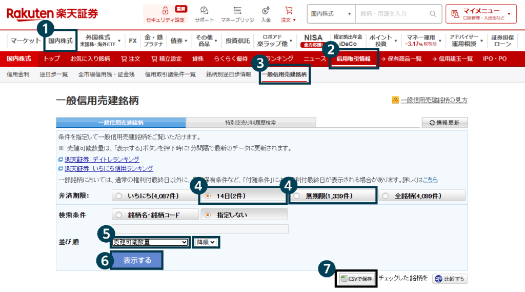Open the 国内株式 search category dropdown
Screen dimensions: 525x292
[331, 14]
